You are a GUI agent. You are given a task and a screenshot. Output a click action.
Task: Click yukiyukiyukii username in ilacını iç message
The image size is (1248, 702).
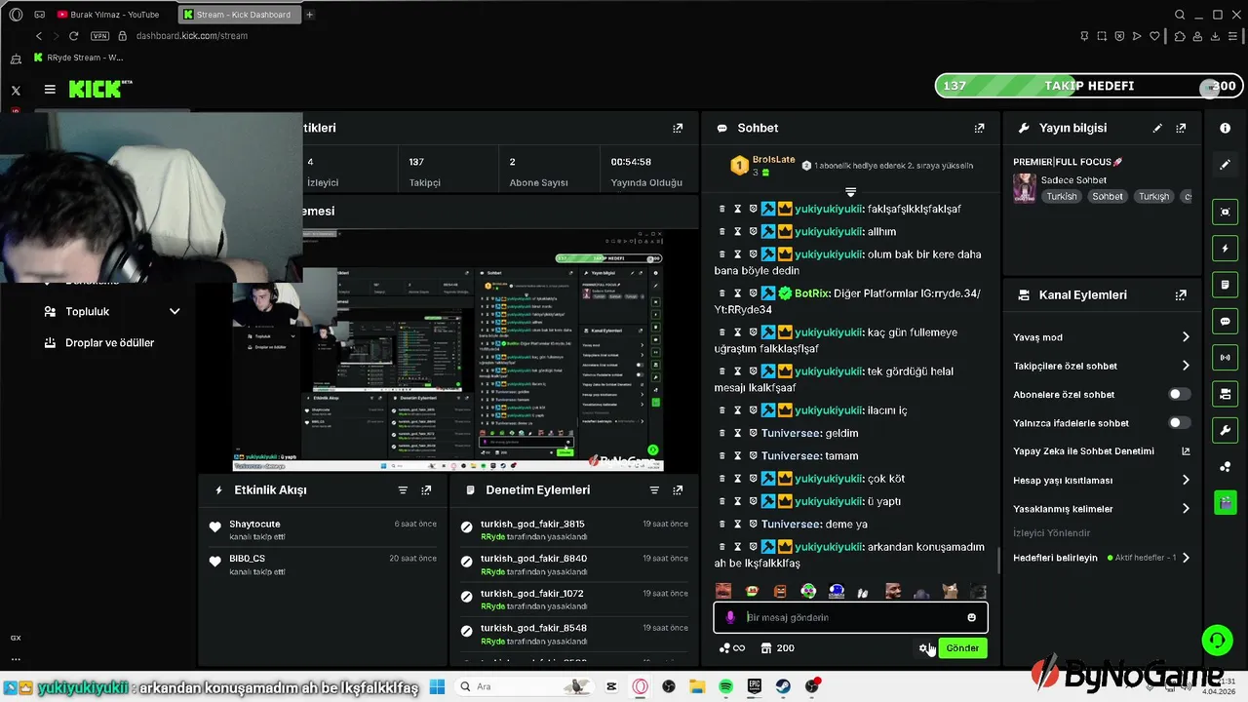tap(829, 410)
